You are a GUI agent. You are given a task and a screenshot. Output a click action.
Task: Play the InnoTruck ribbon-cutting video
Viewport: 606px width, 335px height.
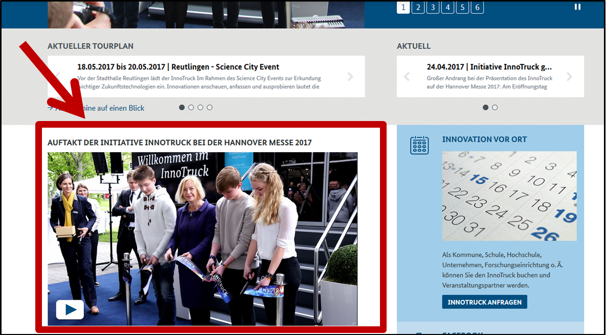[70, 309]
